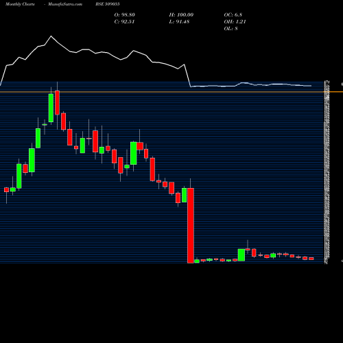Click the peak of the white line chart
Screen dimensions: 343x343
point(51,36)
